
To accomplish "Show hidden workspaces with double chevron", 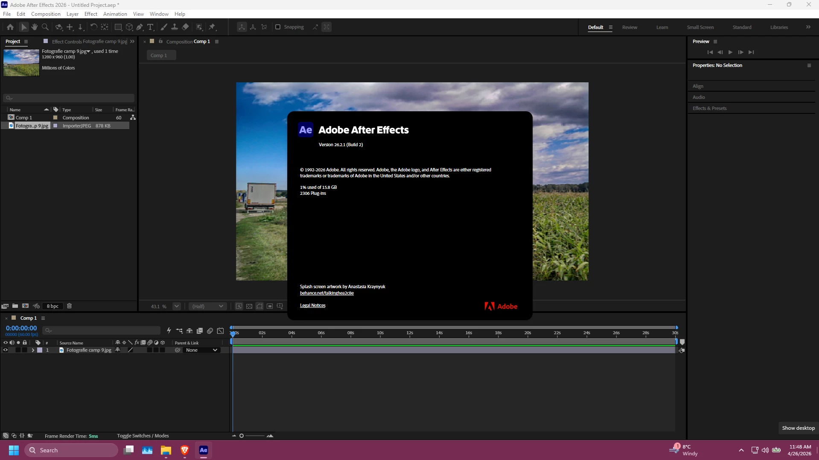I will click(x=808, y=27).
